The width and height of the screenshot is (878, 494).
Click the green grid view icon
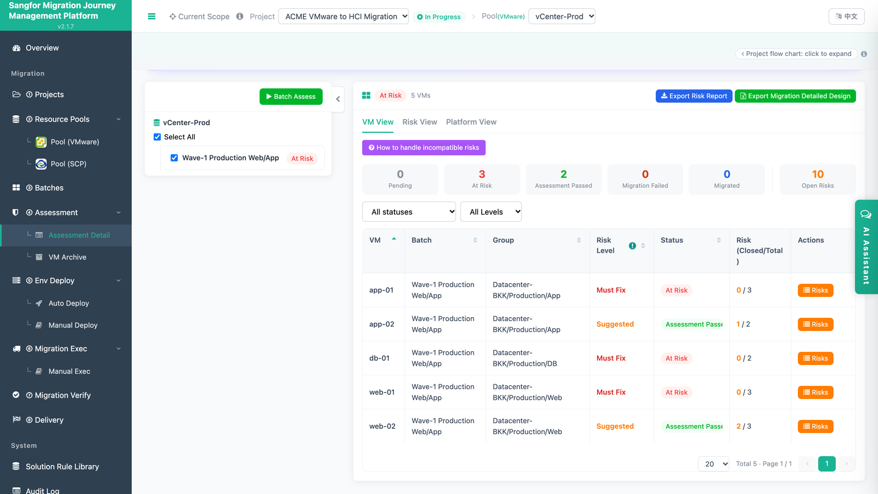[x=366, y=96]
